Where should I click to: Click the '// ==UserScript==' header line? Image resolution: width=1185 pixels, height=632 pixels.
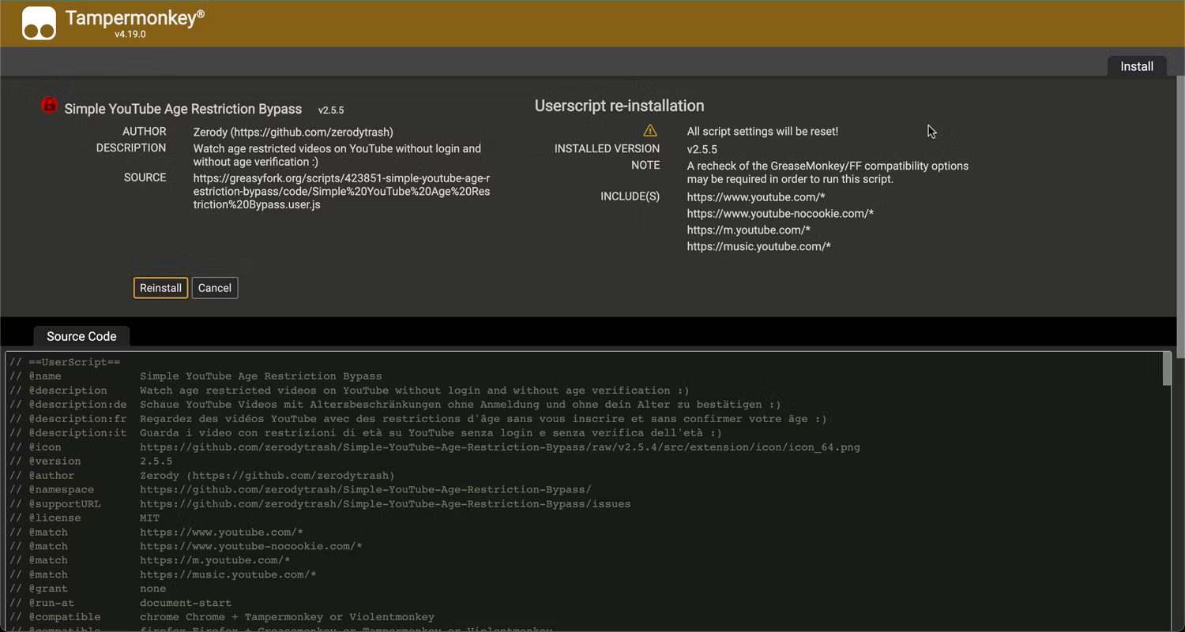(x=65, y=361)
